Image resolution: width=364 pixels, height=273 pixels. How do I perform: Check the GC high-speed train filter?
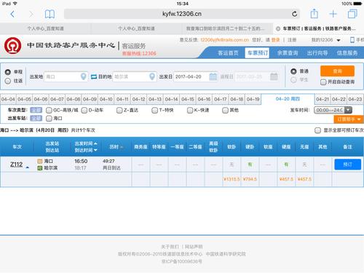click(49, 111)
